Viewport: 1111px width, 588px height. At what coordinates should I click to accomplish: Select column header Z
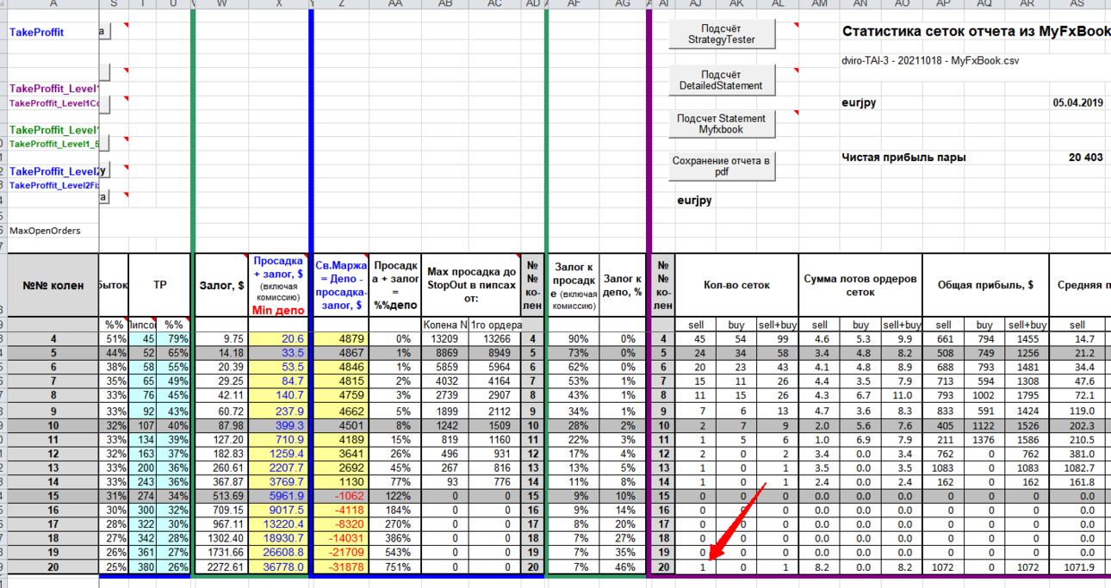click(340, 4)
